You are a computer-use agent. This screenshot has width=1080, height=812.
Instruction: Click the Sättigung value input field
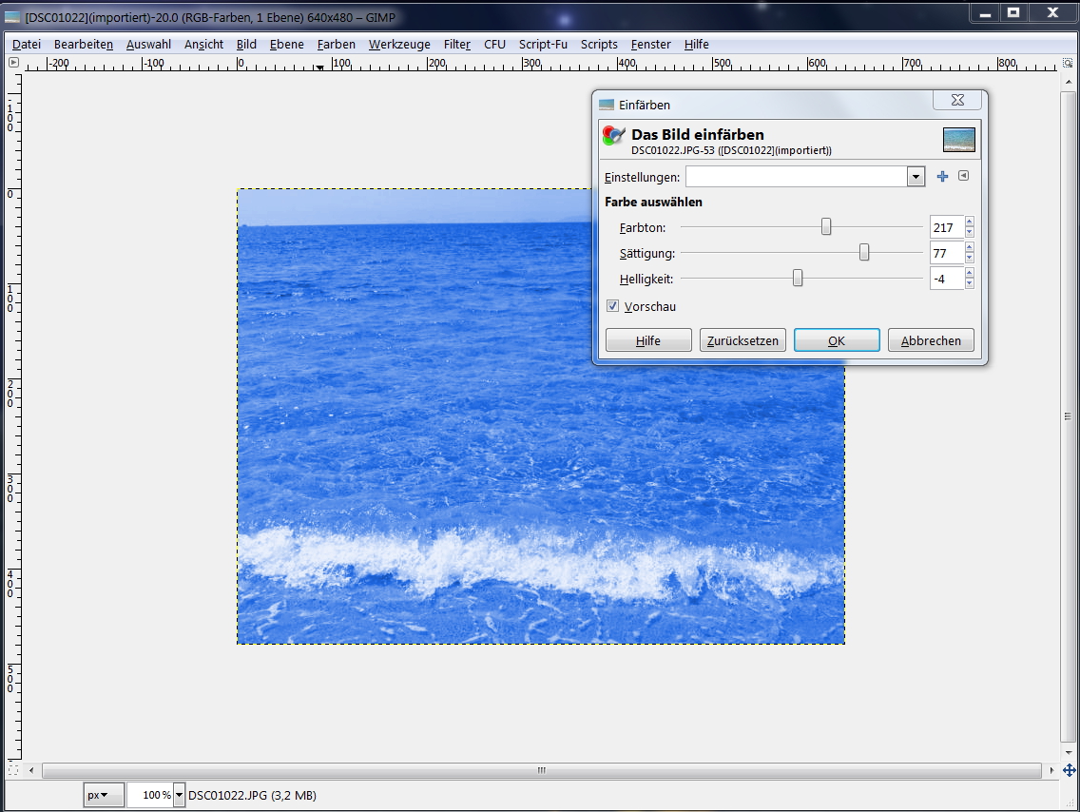[945, 253]
